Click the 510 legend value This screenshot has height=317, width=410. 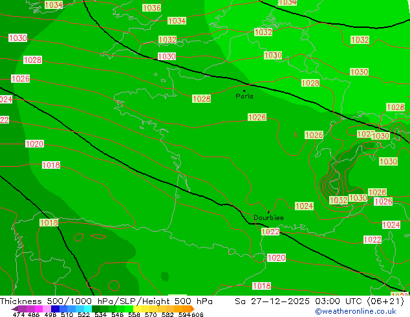coord(67,314)
